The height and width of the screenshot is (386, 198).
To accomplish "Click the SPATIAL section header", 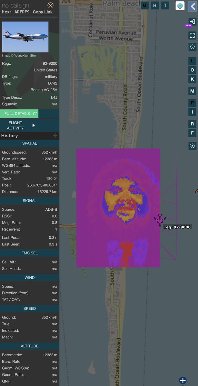I will click(30, 143).
